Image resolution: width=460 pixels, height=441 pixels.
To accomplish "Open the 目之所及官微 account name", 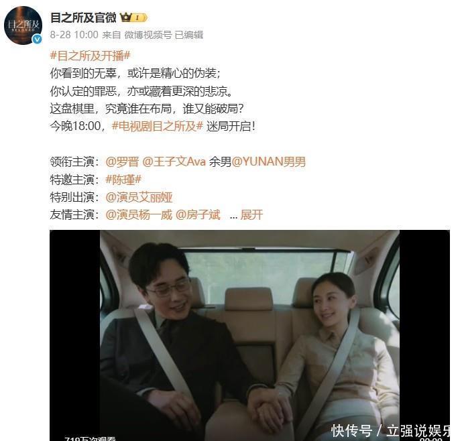I will click(x=83, y=18).
